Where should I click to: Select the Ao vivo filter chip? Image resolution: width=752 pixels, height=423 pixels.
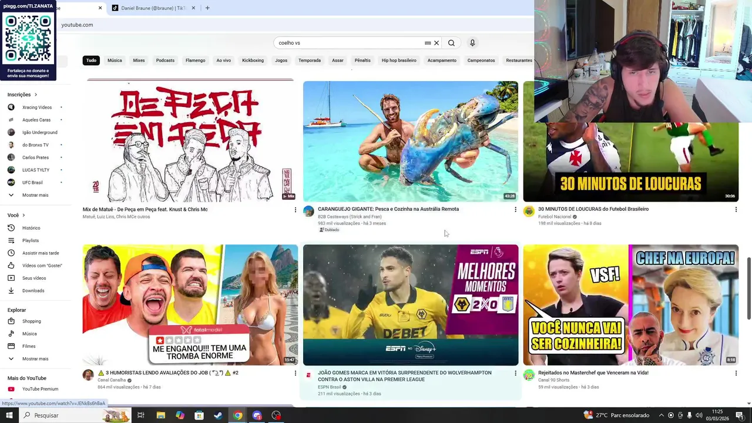[x=223, y=61]
